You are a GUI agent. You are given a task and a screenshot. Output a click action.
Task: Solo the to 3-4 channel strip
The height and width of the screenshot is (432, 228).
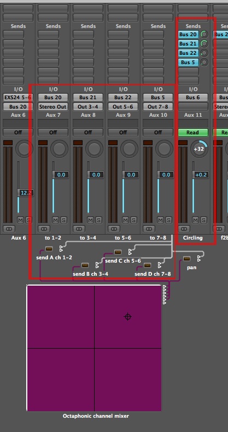point(98,220)
